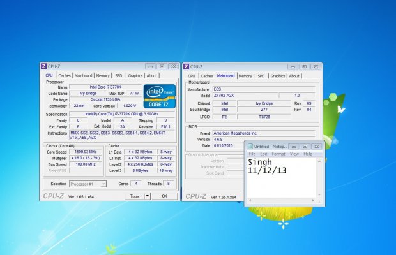This screenshot has width=396, height=255.
Task: Open Notepad View menu
Action: point(294,154)
